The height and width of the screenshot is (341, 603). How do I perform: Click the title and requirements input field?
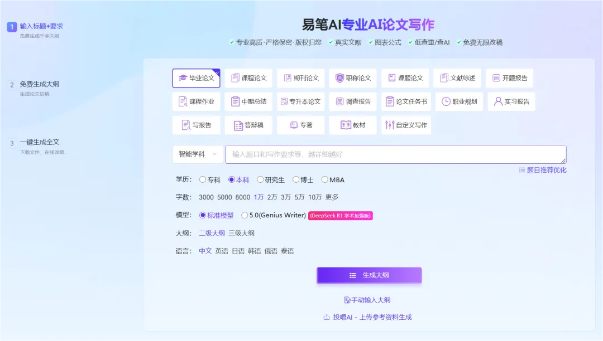[x=396, y=154]
